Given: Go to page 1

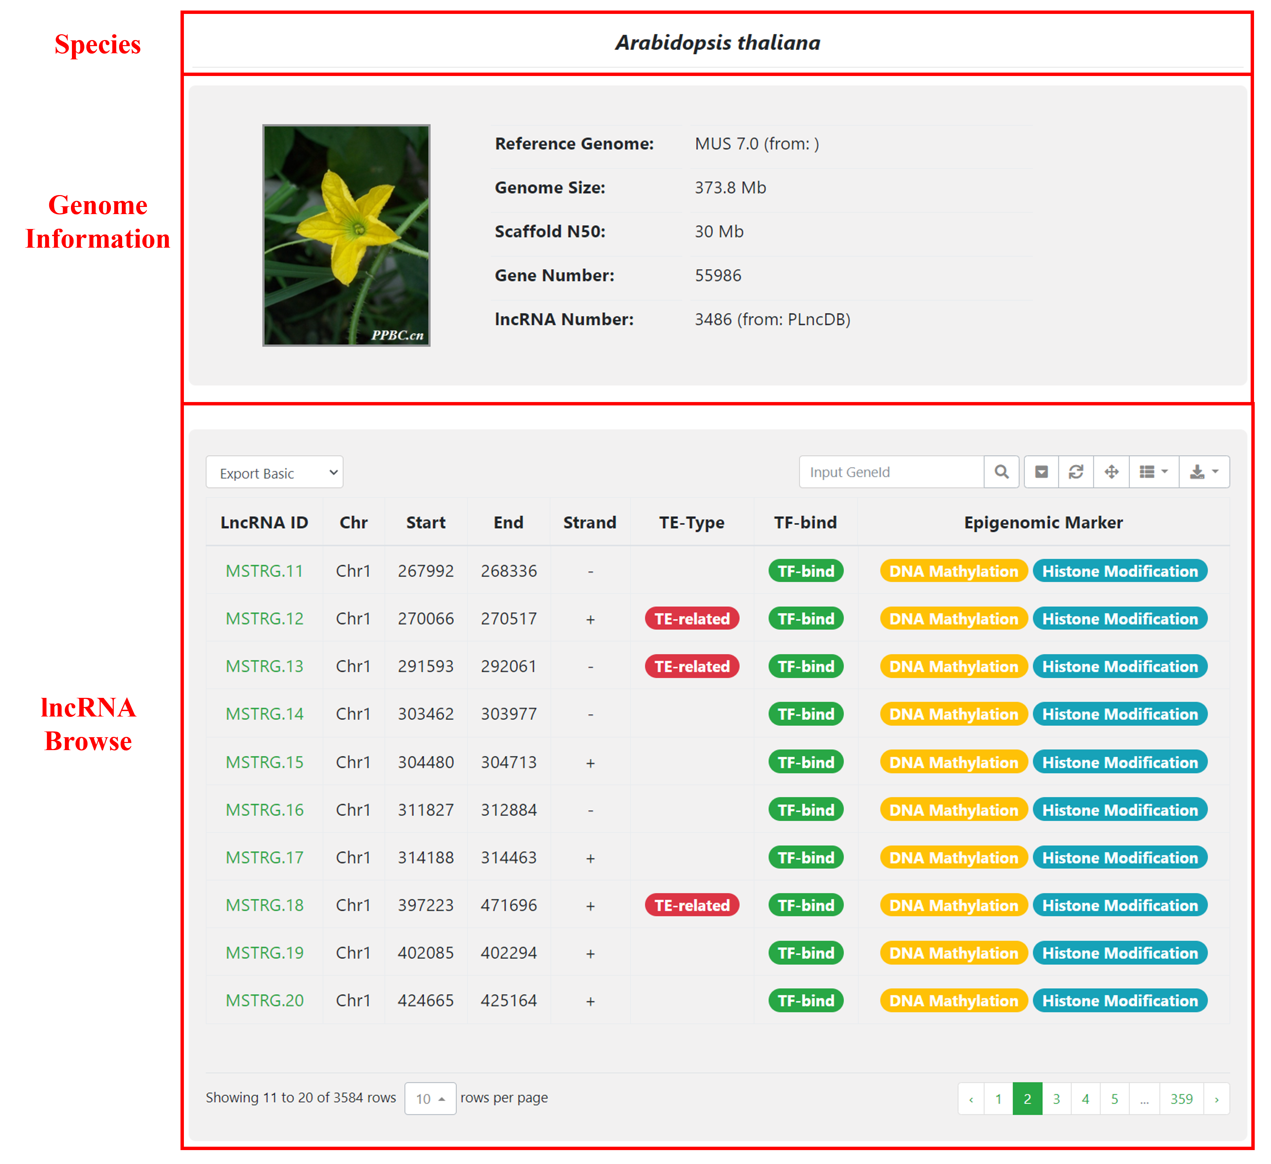Looking at the screenshot, I should click(999, 1099).
